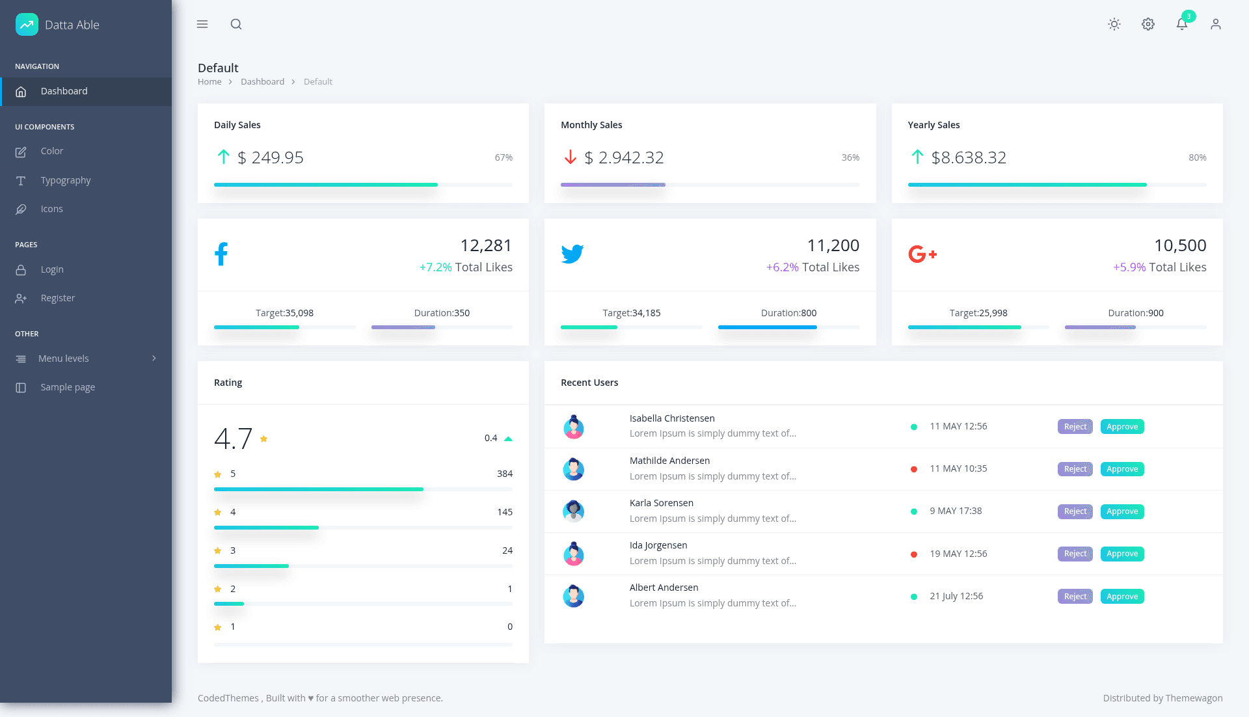
Task: Click the Home breadcrumb link
Action: [x=209, y=82]
